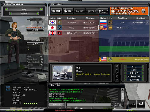This screenshot has height=112, width=150.
Task: Open the invite (招待) button
Action: tap(68, 11)
